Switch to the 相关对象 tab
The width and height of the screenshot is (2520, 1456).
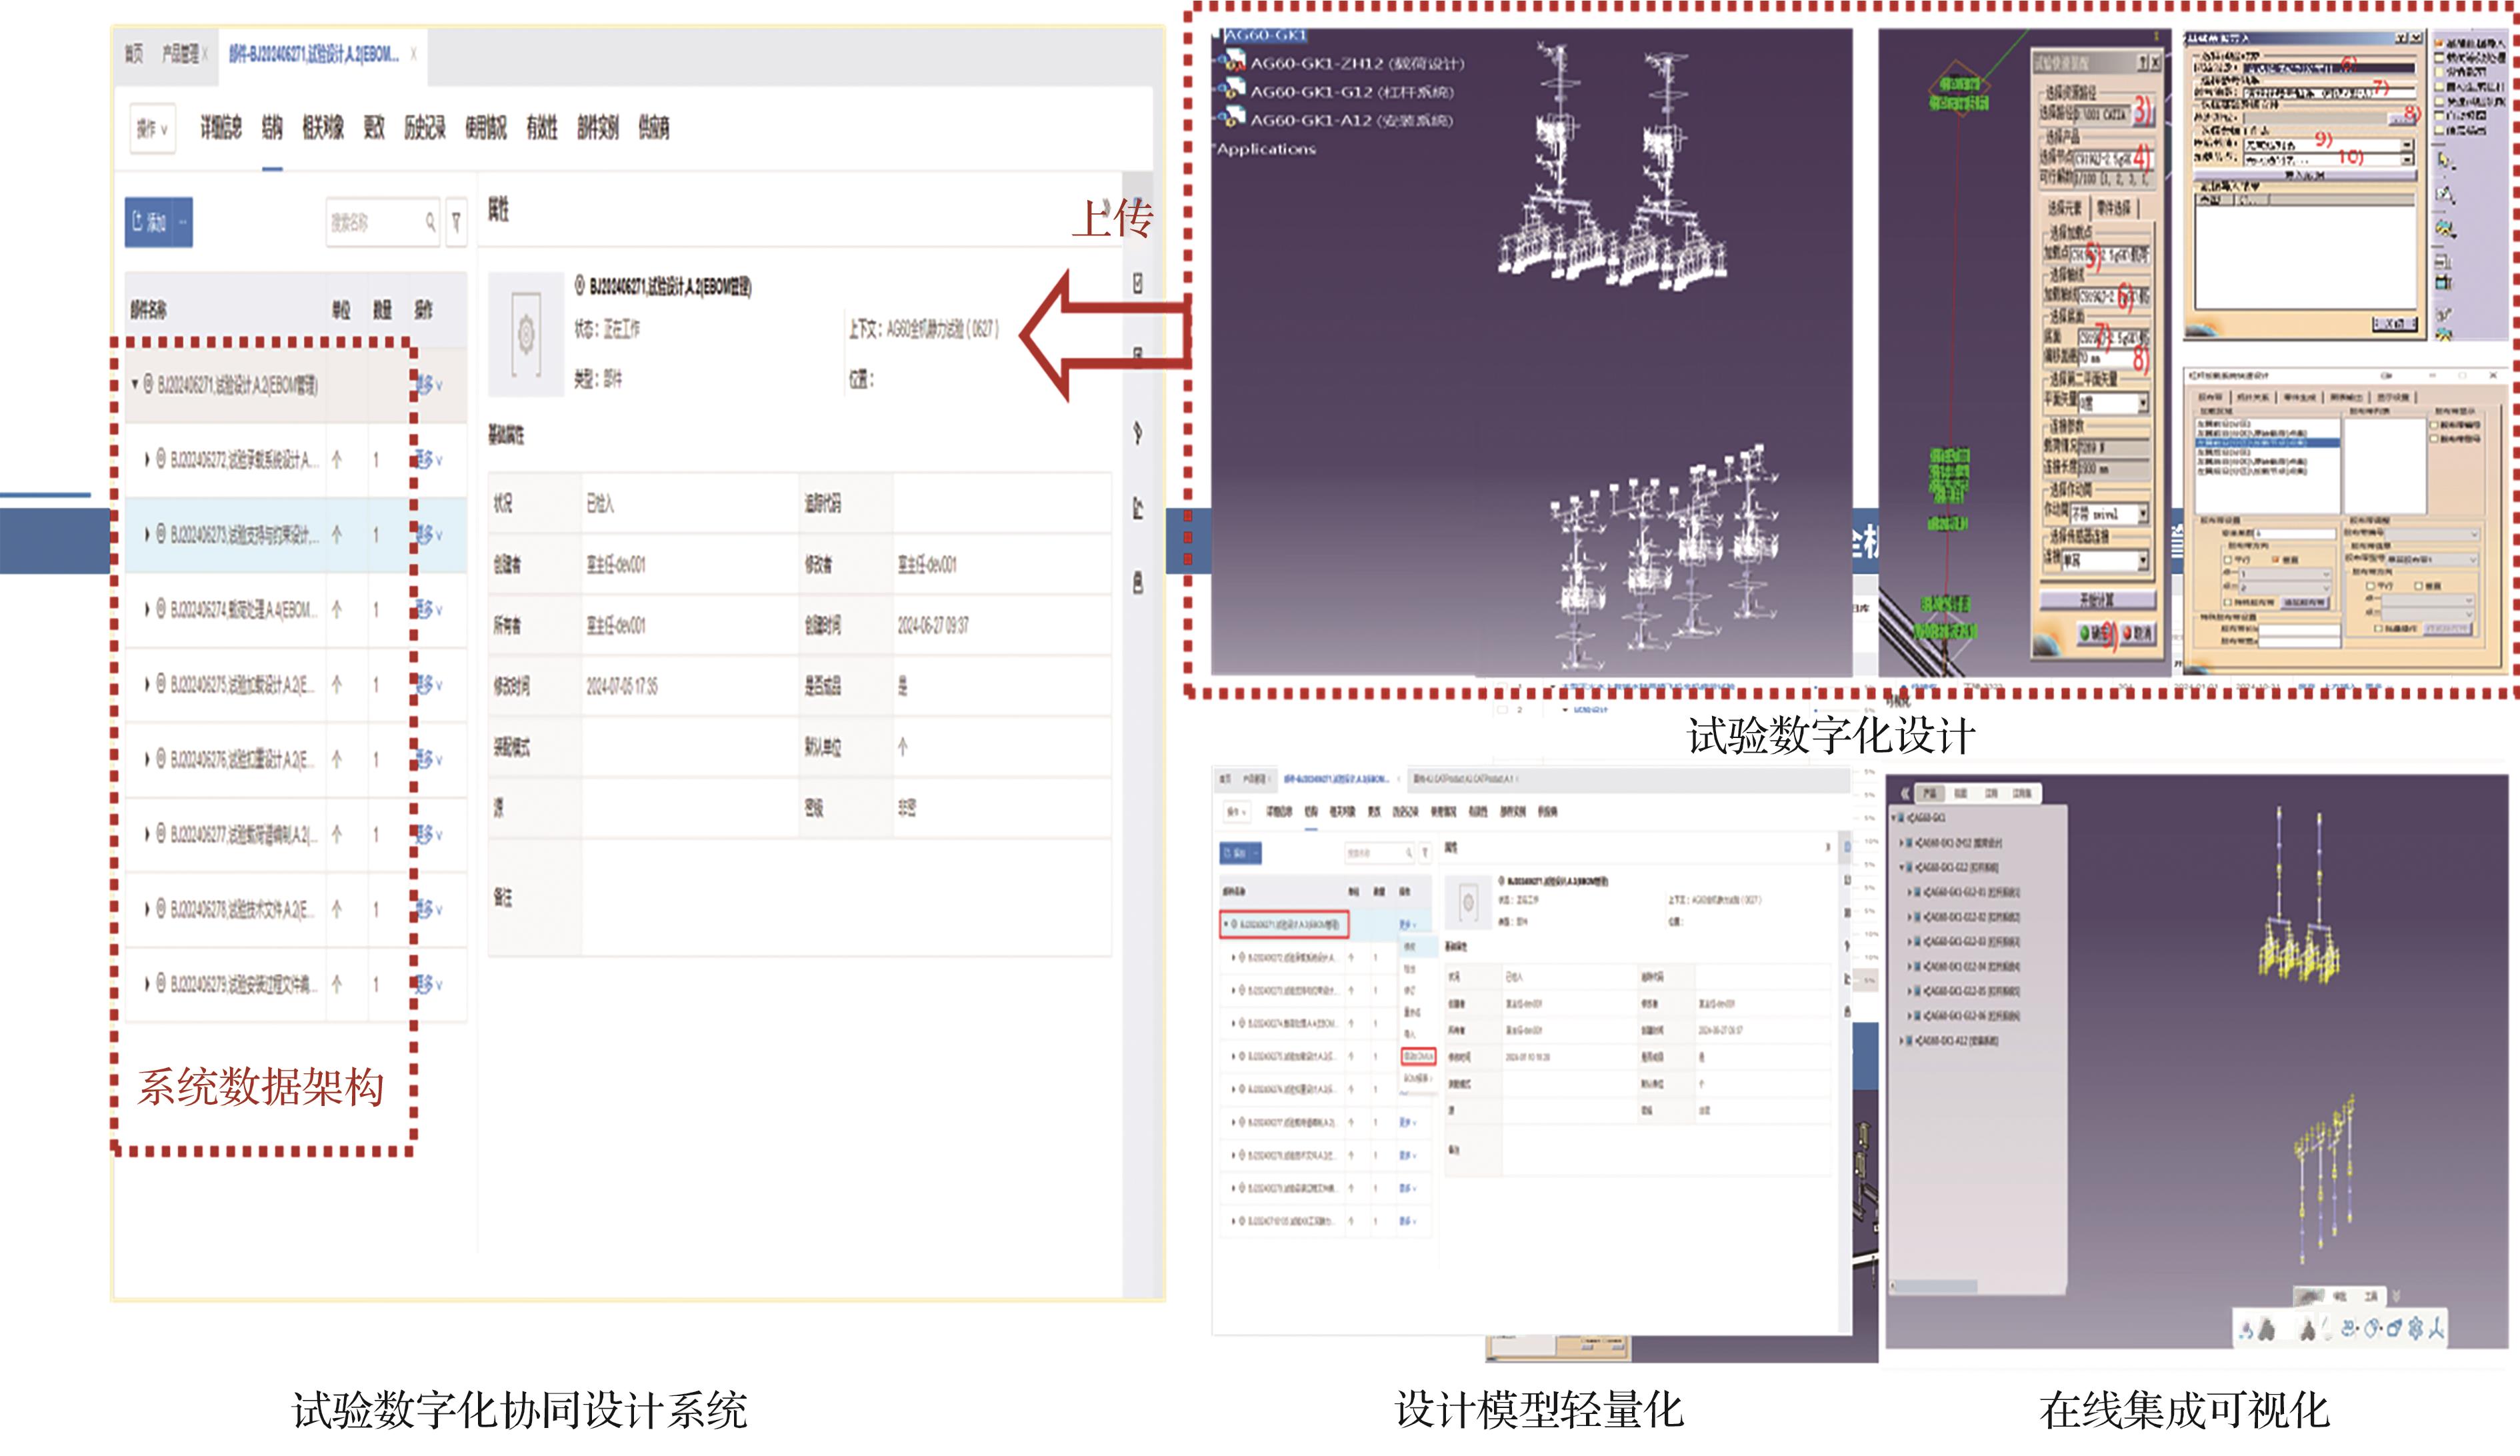[x=322, y=128]
